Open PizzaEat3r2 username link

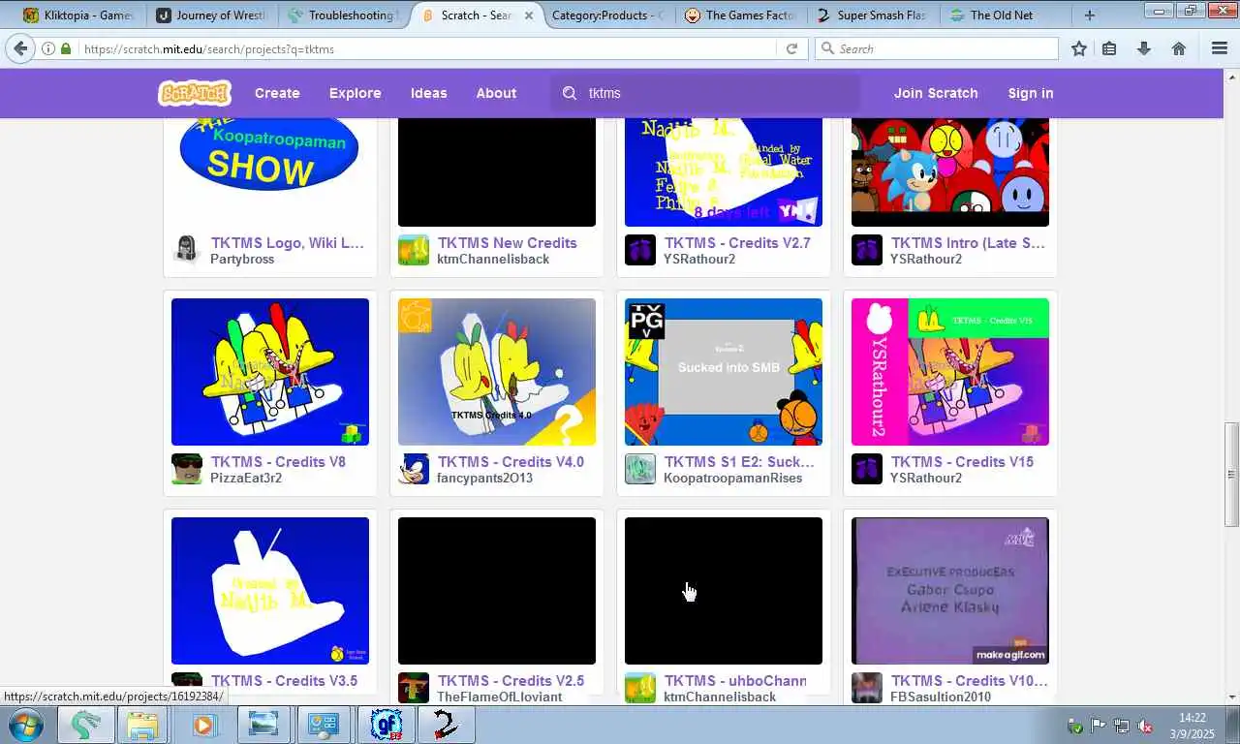(x=246, y=478)
